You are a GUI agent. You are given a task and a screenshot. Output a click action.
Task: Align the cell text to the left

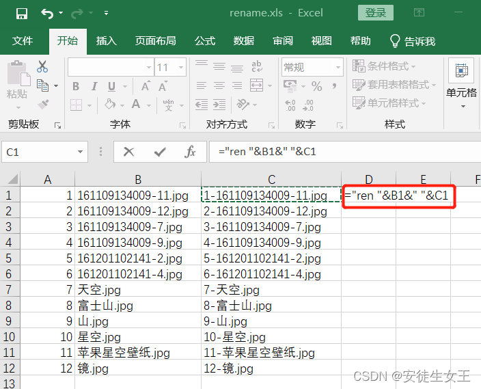pos(202,85)
